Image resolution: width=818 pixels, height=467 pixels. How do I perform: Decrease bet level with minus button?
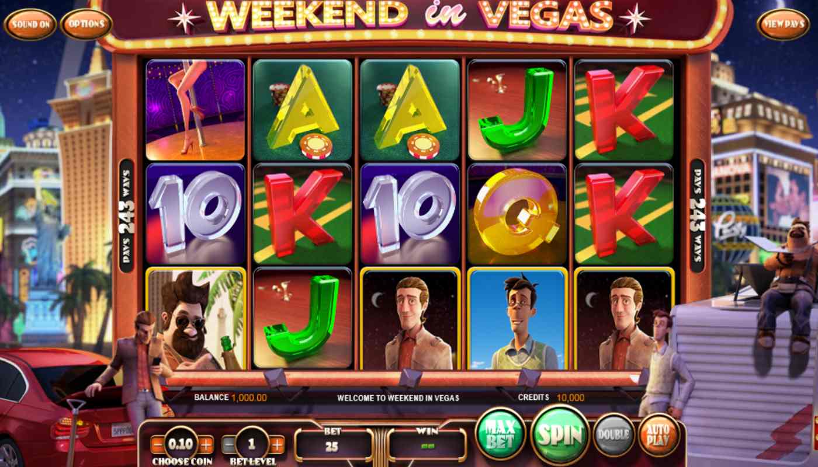tap(229, 445)
